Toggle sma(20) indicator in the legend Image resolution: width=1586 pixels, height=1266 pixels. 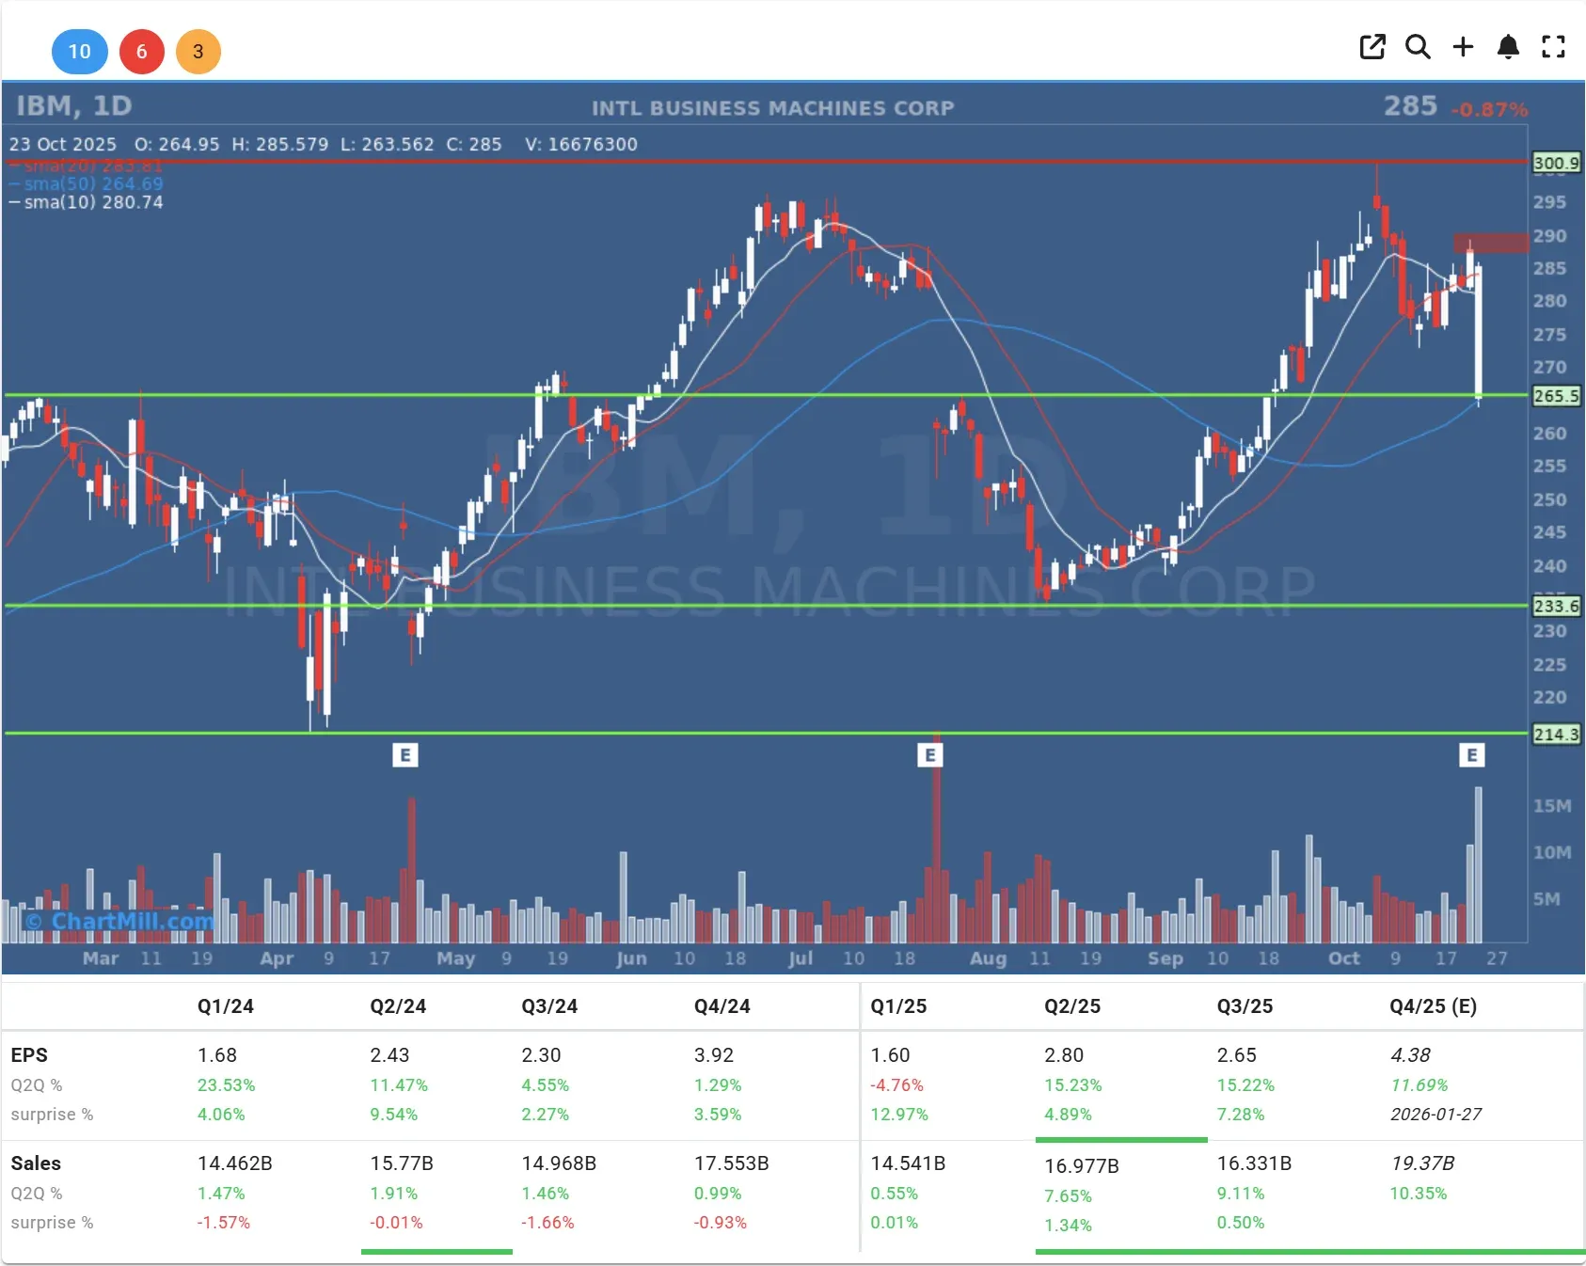click(85, 166)
